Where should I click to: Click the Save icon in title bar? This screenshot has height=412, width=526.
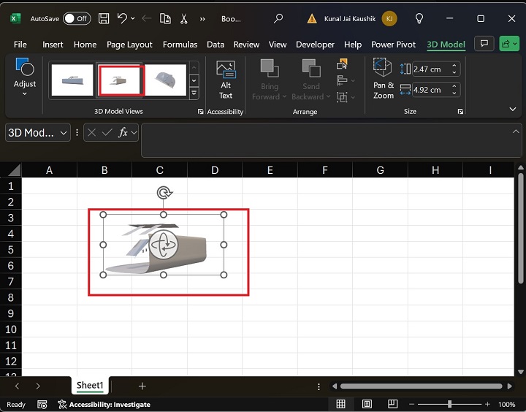104,18
